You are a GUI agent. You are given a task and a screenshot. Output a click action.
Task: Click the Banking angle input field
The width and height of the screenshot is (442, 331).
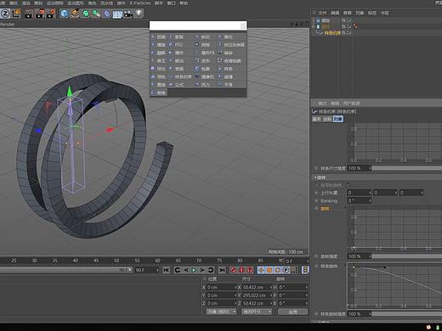click(359, 200)
